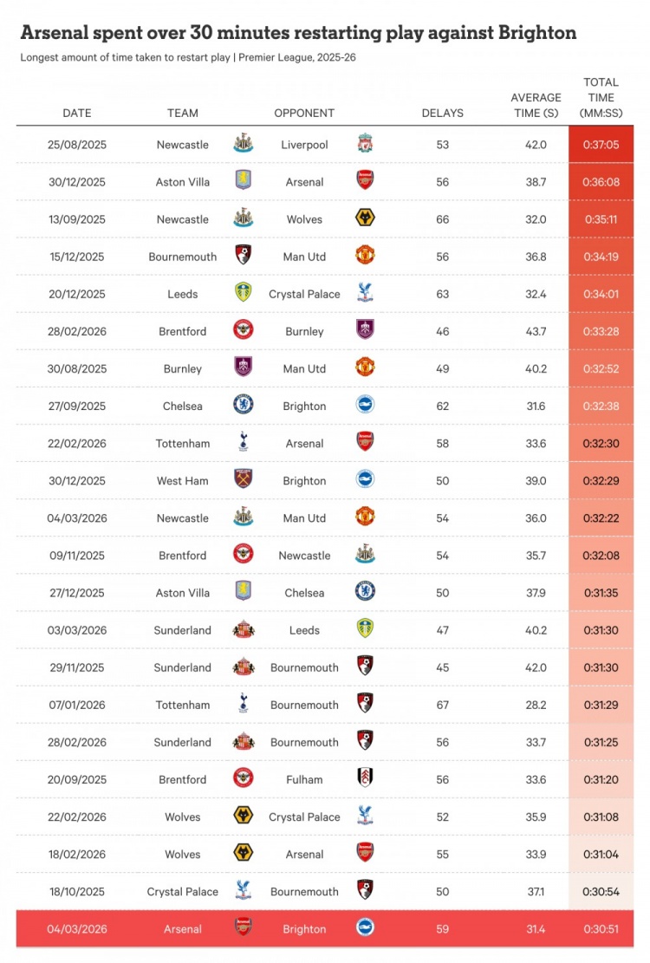Image resolution: width=650 pixels, height=963 pixels.
Task: Click the headline about Arsenal restarting play
Action: [x=298, y=34]
